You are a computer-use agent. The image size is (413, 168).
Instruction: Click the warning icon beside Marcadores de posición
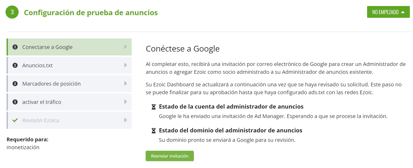pos(15,83)
